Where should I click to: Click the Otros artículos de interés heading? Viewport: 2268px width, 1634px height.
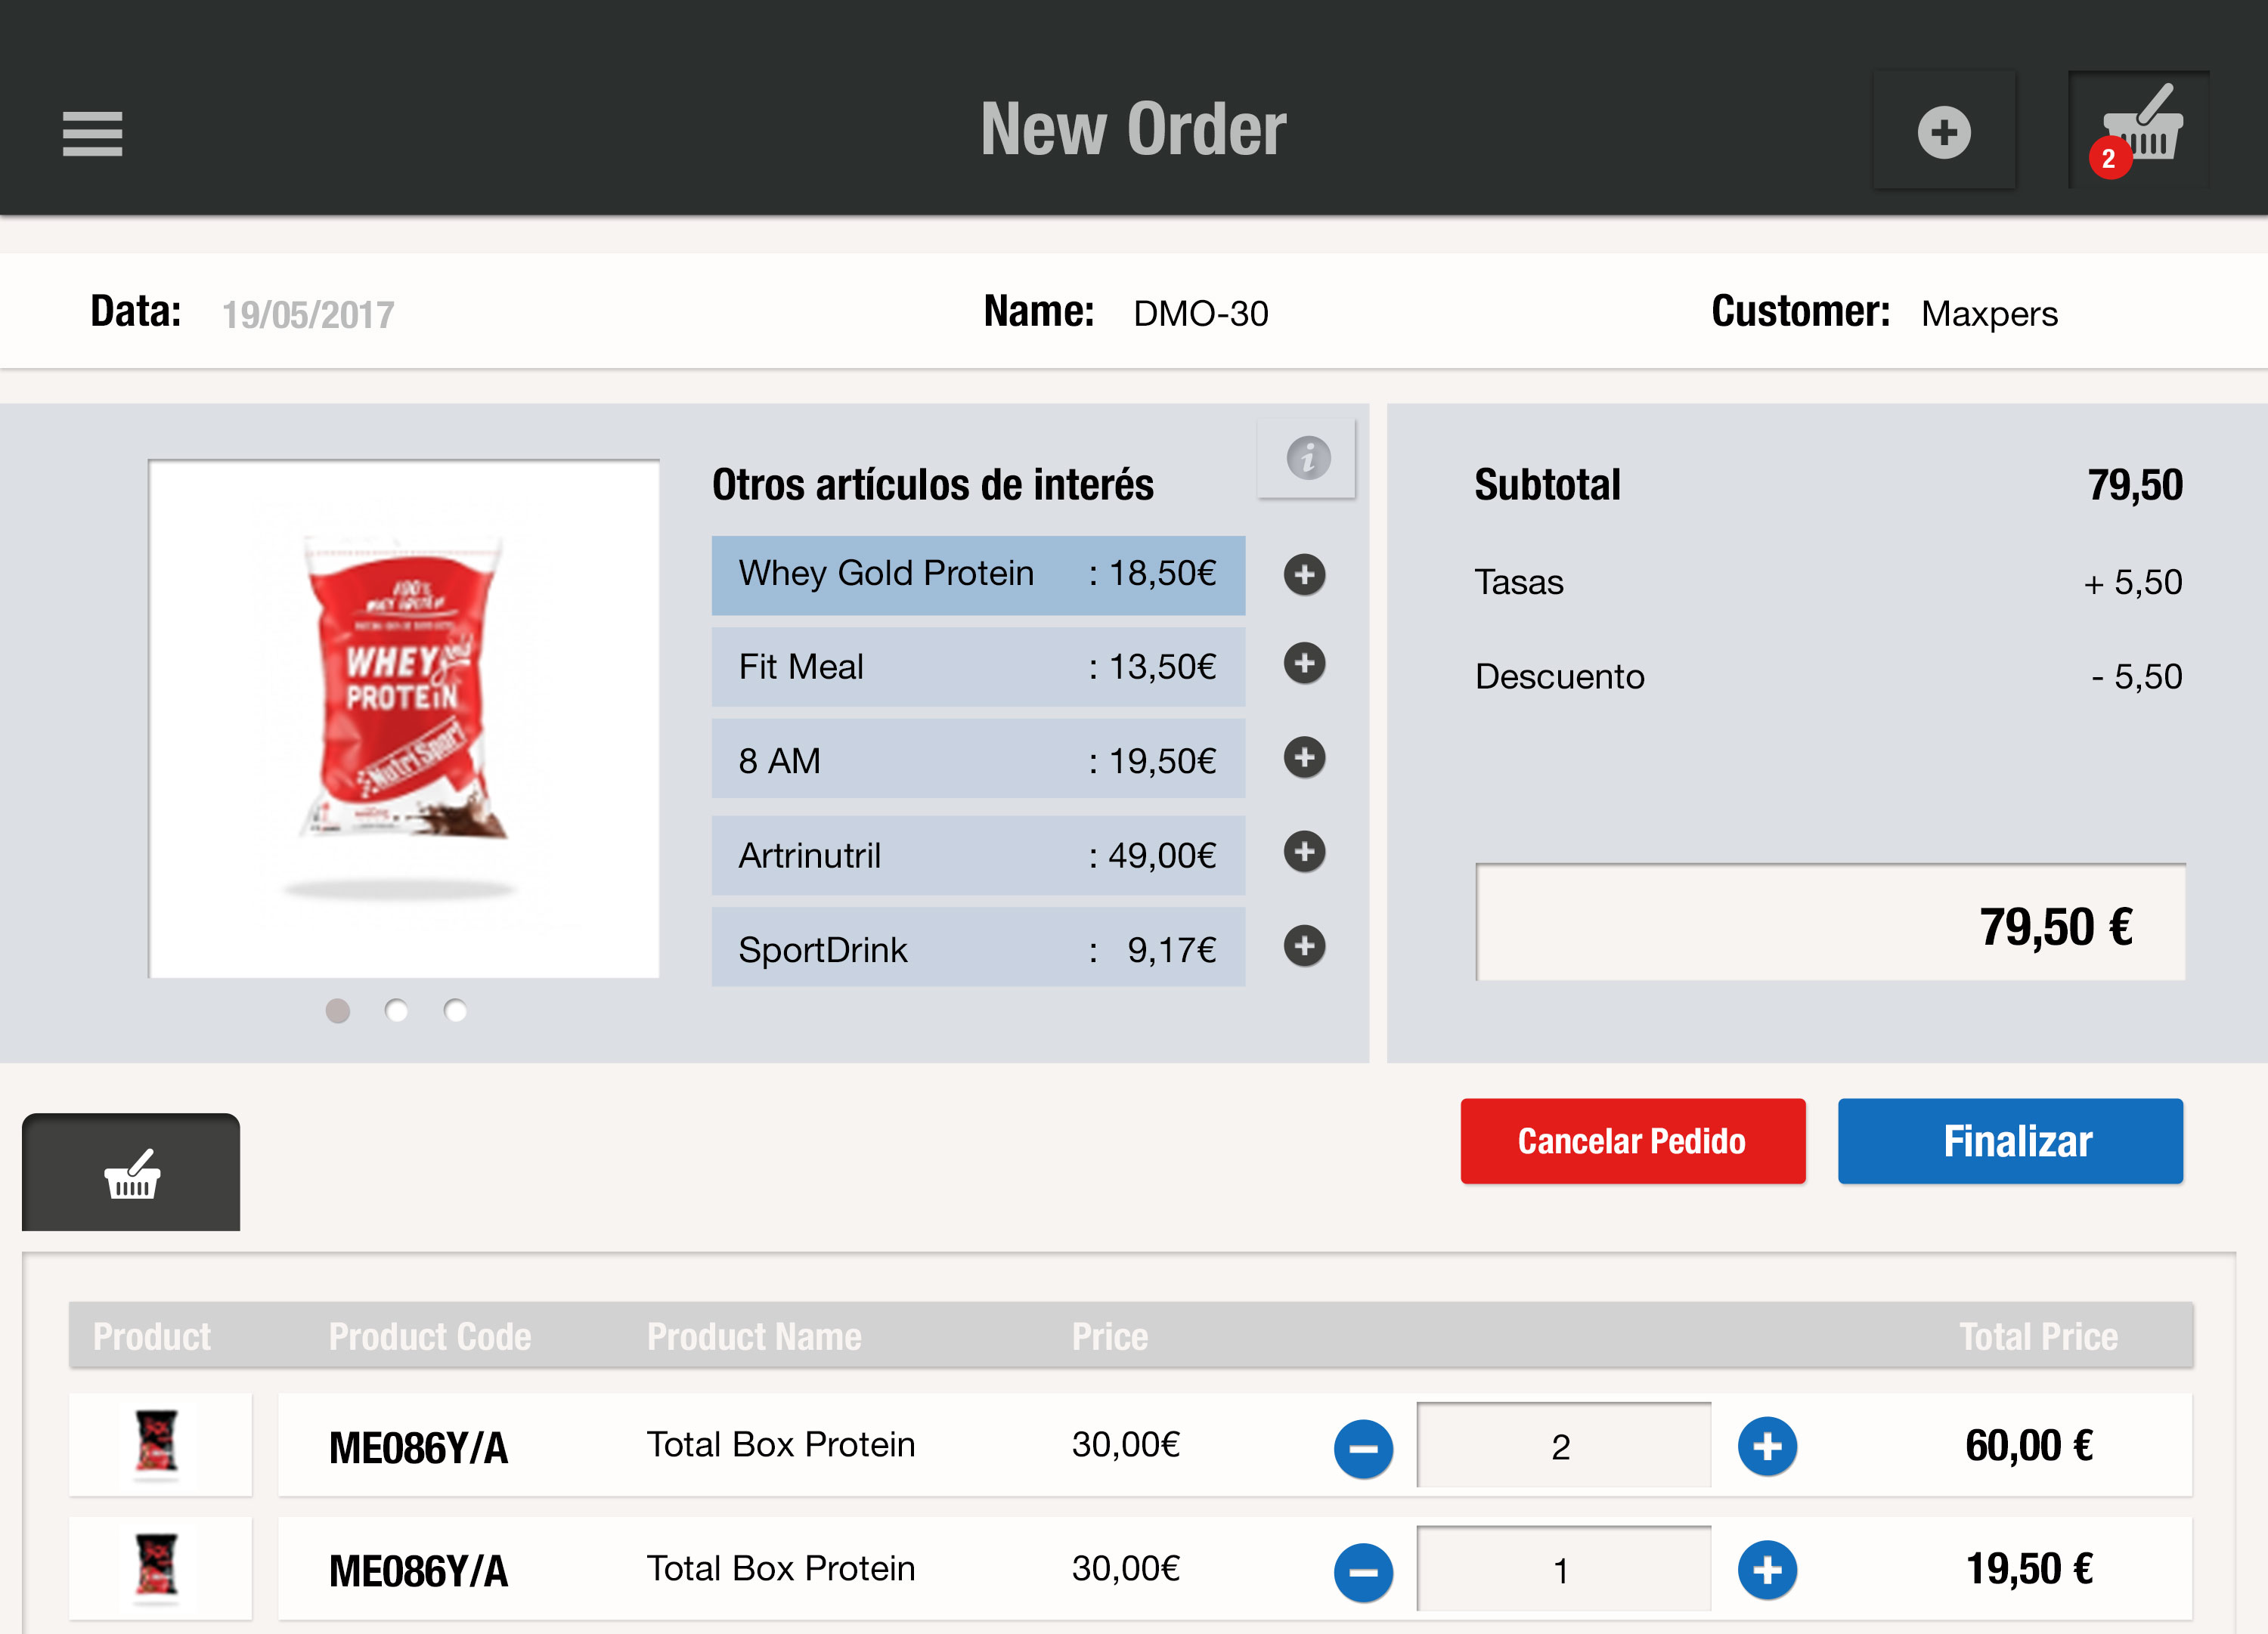point(933,484)
